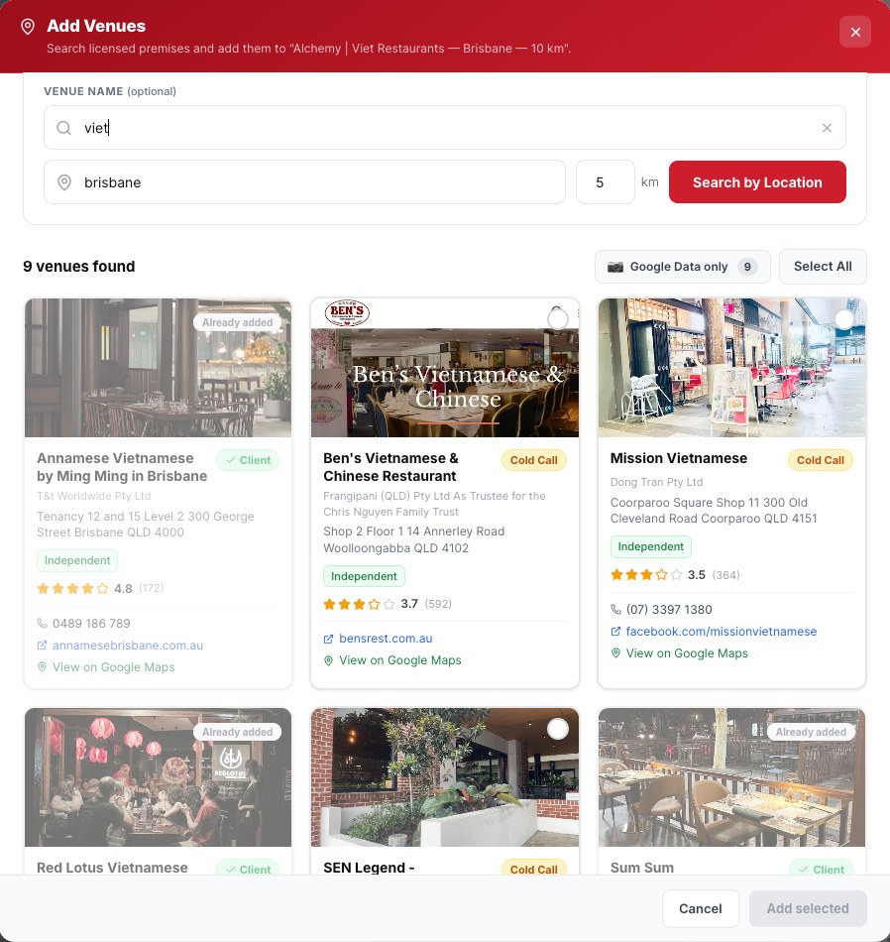Click the SEN Legend venue photo

tap(445, 777)
